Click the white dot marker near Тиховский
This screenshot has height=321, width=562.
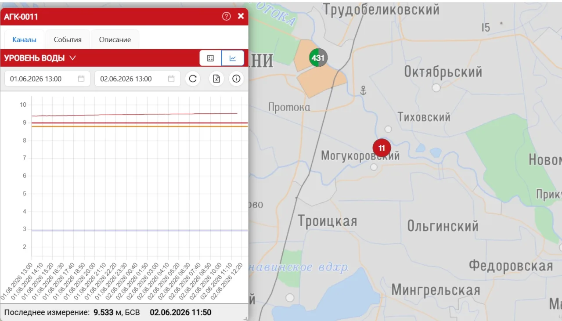pos(388,129)
